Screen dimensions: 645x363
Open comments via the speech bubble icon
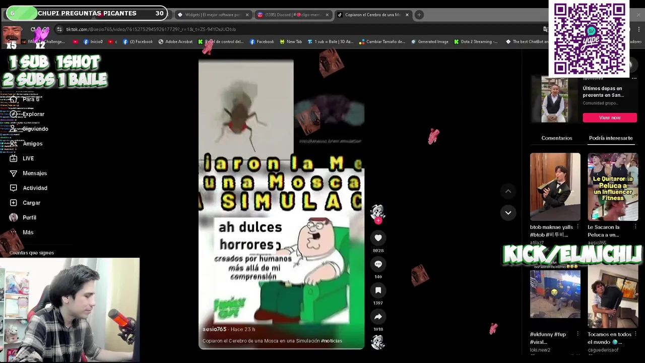pos(378,264)
